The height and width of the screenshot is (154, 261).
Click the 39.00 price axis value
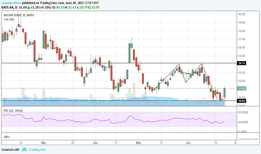coord(242,22)
